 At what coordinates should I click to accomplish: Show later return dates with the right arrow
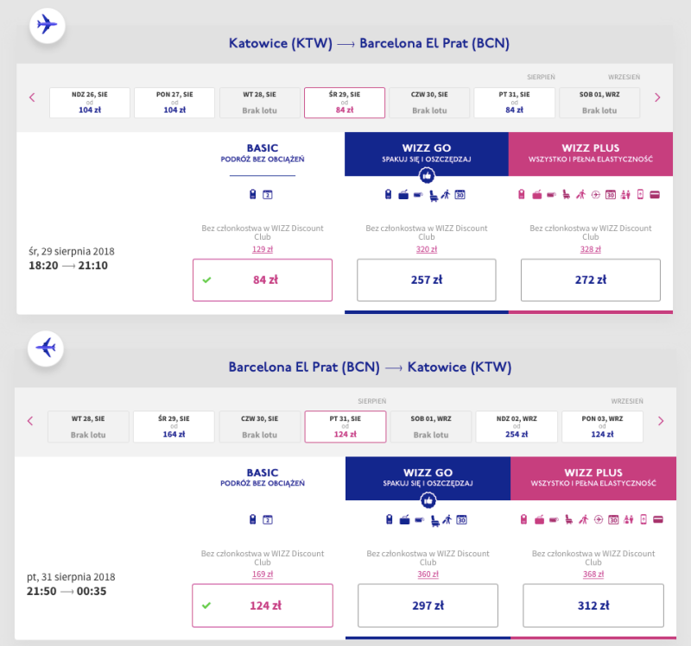click(660, 421)
